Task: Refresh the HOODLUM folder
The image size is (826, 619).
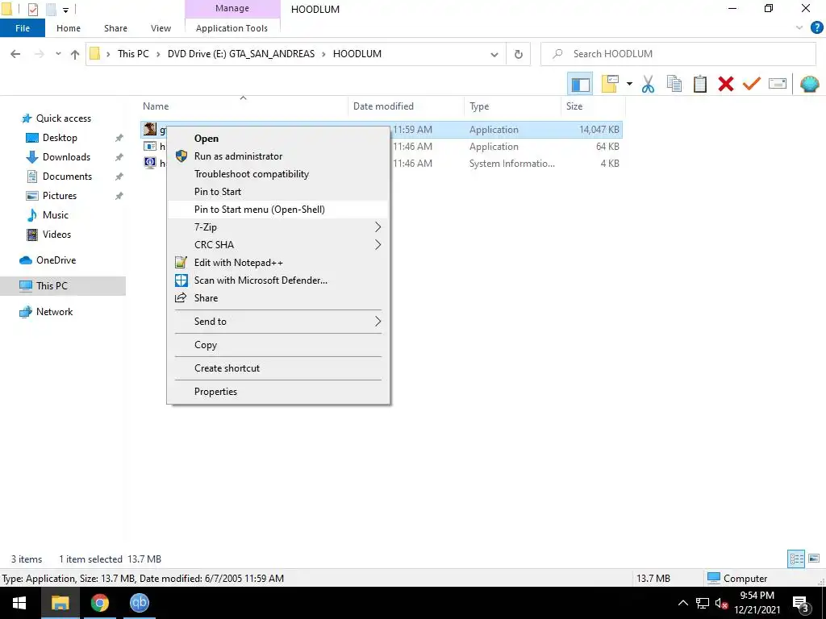Action: (519, 54)
